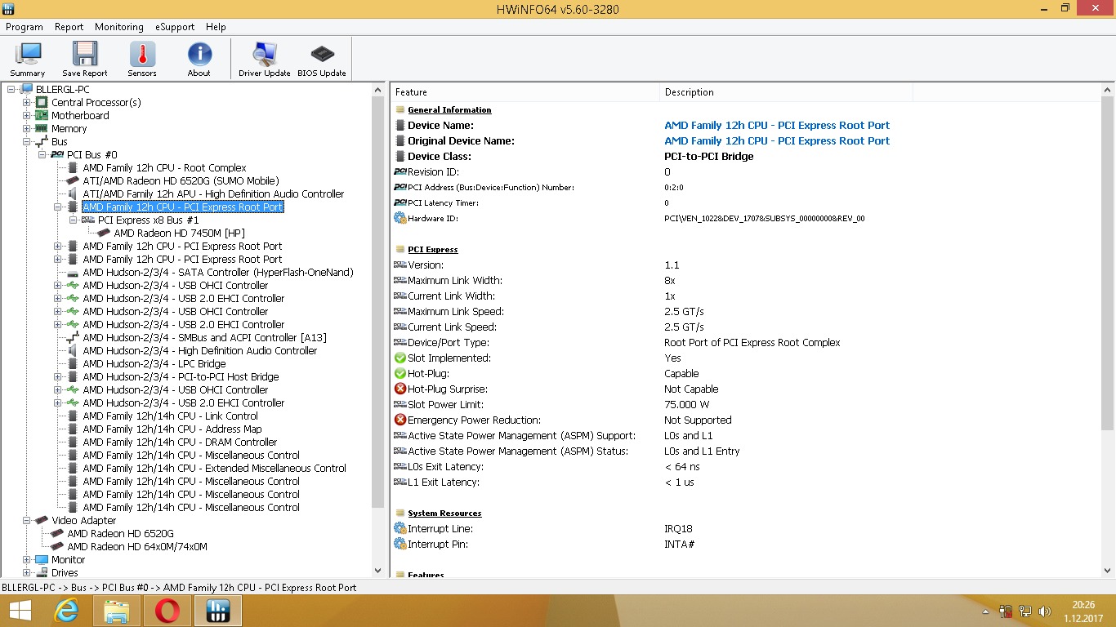Collapse the Video Adapter branch

click(x=26, y=520)
